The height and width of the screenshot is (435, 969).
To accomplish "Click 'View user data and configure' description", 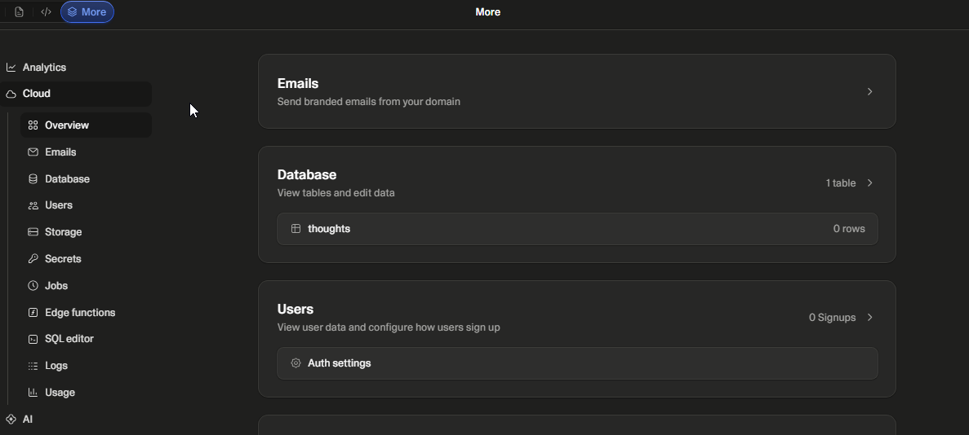I will click(389, 327).
